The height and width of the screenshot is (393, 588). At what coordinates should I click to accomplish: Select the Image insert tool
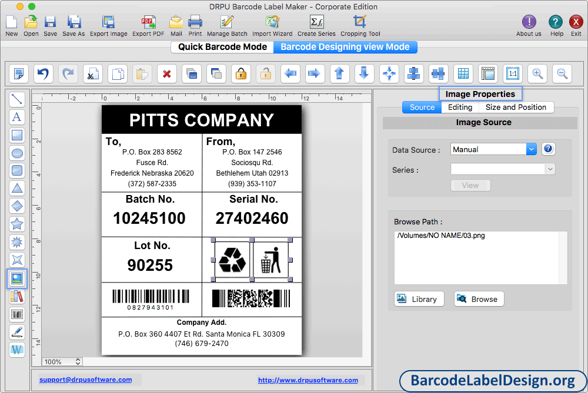tap(17, 278)
